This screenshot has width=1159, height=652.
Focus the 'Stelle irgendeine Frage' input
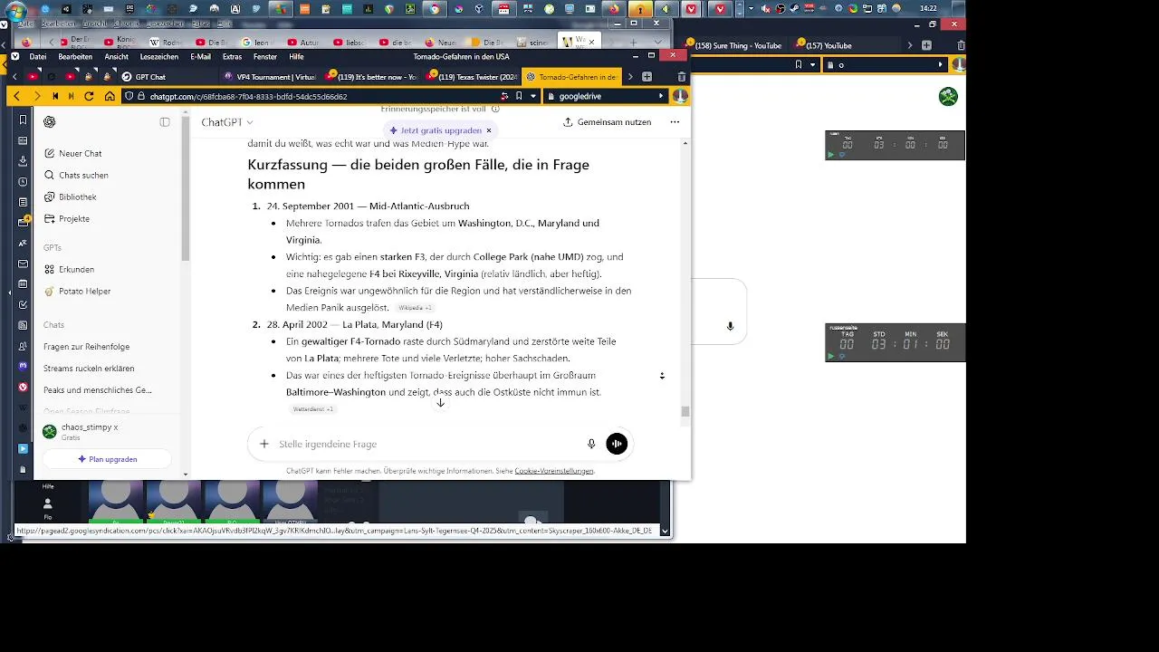coord(427,444)
